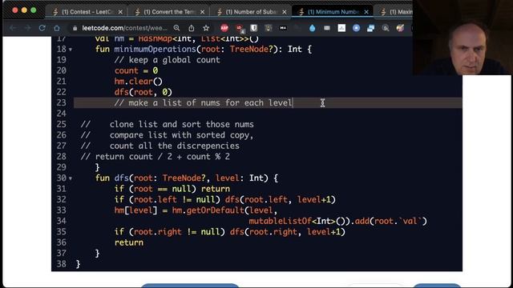Click the 'make a list of nums' comment
The height and width of the screenshot is (288, 513).
pos(203,103)
